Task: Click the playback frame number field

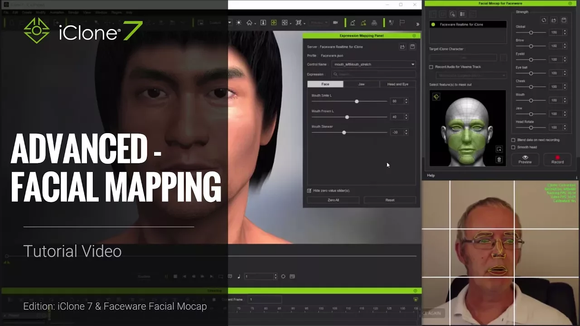Action: point(261,276)
